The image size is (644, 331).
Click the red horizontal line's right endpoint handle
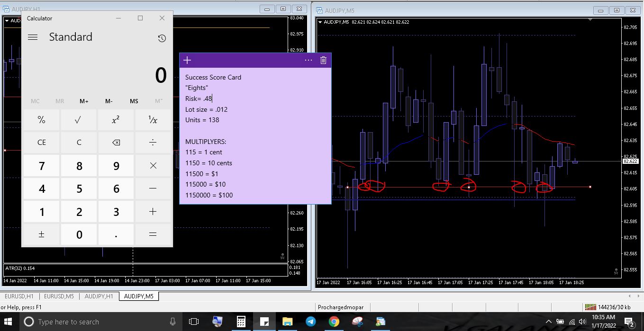pyautogui.click(x=590, y=187)
